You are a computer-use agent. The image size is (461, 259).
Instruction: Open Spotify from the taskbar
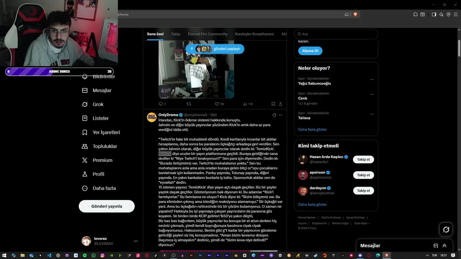click(x=85, y=255)
